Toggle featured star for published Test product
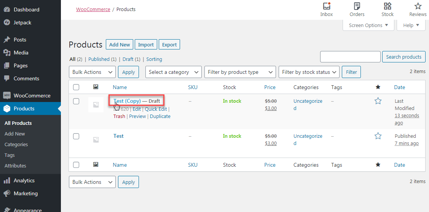 [x=378, y=136]
